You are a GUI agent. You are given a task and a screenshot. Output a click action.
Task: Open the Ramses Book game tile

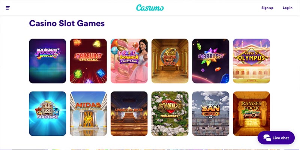[251, 114]
